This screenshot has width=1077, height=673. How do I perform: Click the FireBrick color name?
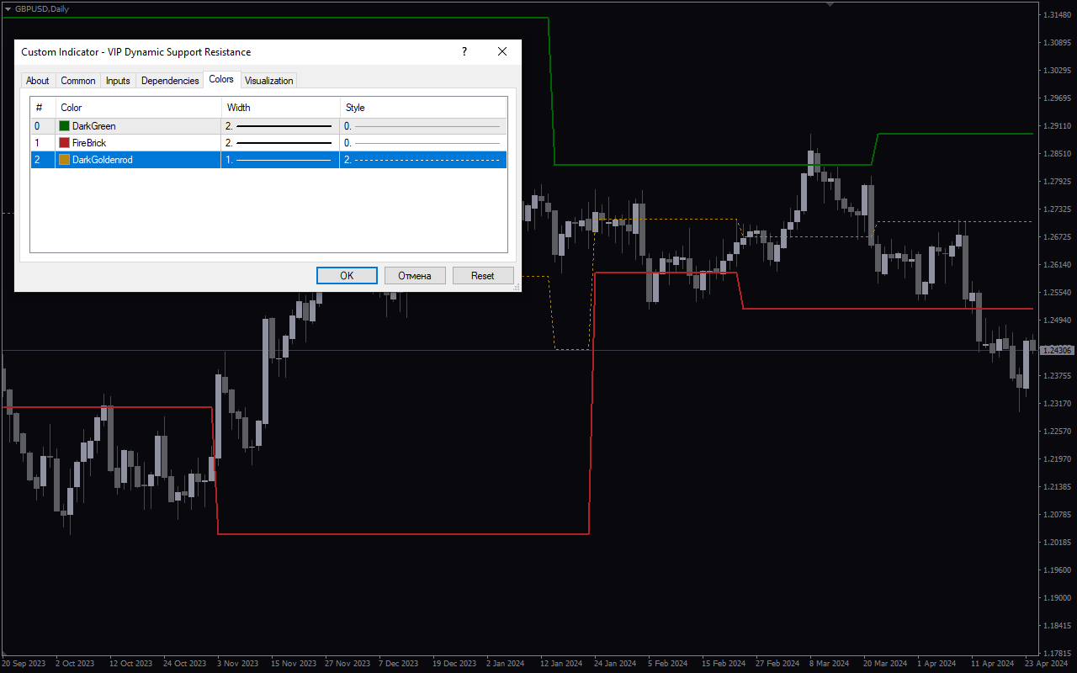pyautogui.click(x=89, y=143)
